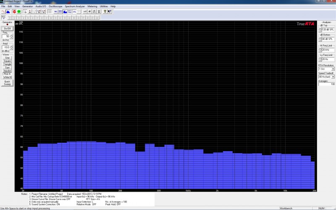Toggle the SPL toolbar icon

point(74,12)
